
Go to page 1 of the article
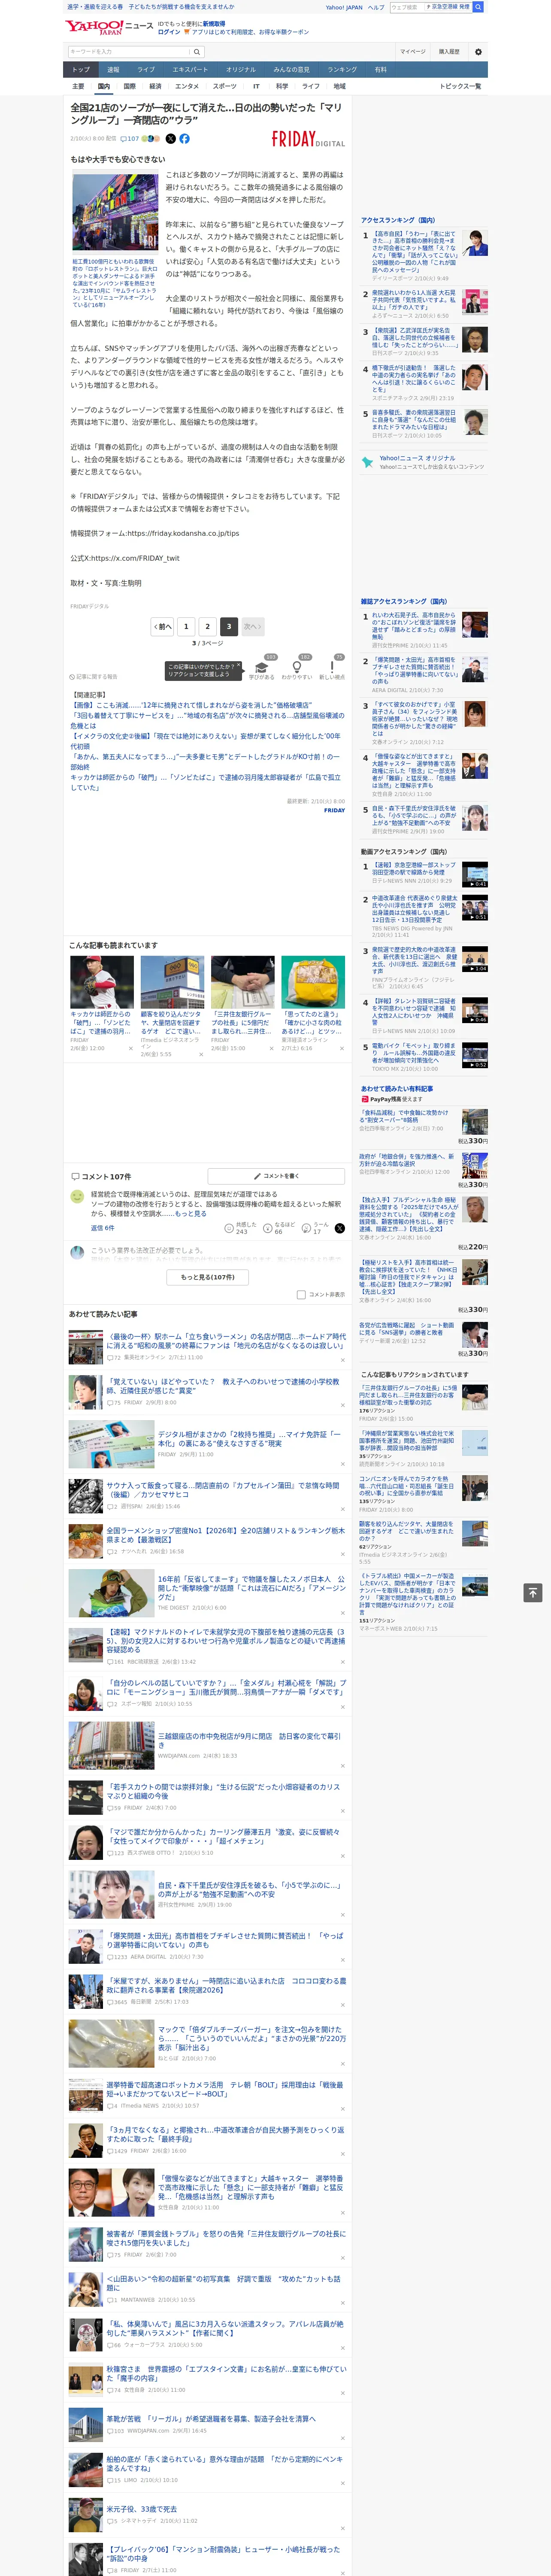coord(186,626)
